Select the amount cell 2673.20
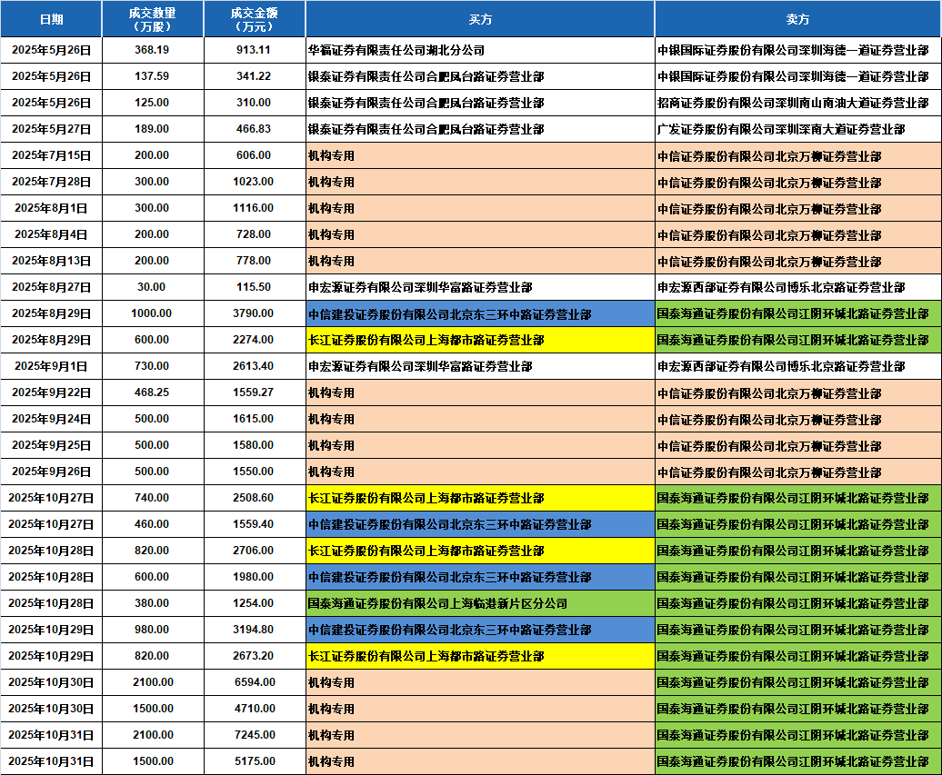The width and height of the screenshot is (942, 775). click(255, 656)
